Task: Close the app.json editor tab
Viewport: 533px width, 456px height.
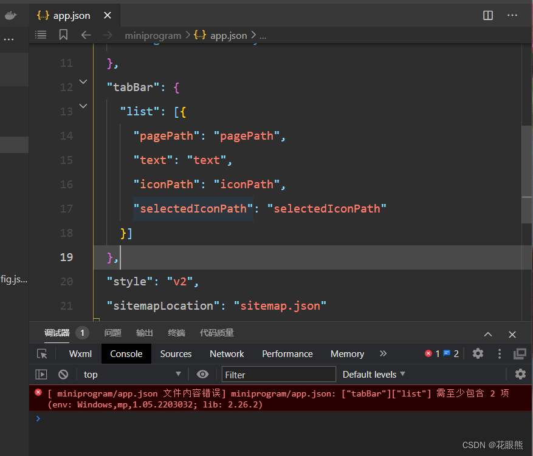Action: 108,15
